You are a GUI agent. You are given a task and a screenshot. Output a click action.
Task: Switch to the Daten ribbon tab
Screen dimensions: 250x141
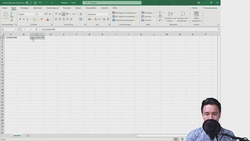[x=78, y=8]
